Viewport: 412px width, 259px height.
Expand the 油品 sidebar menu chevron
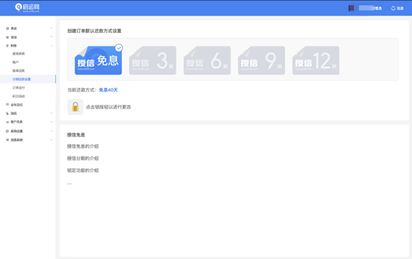[x=51, y=113]
